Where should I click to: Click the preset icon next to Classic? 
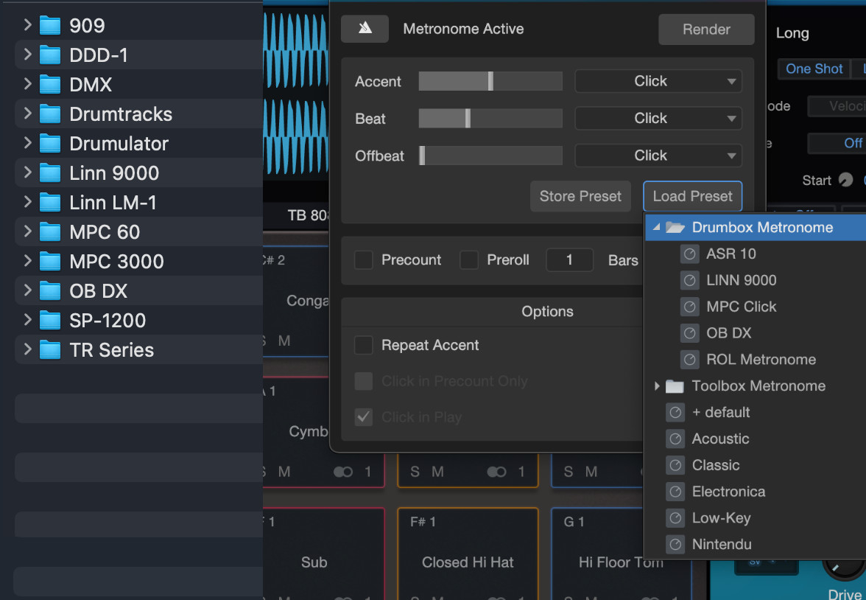pyautogui.click(x=675, y=465)
